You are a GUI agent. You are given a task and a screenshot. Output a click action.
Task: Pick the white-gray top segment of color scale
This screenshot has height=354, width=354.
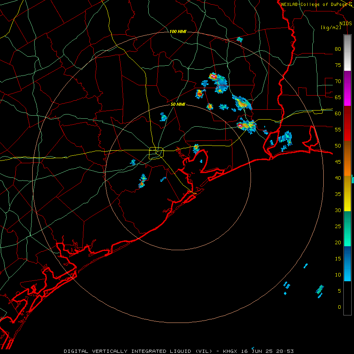click(x=347, y=53)
